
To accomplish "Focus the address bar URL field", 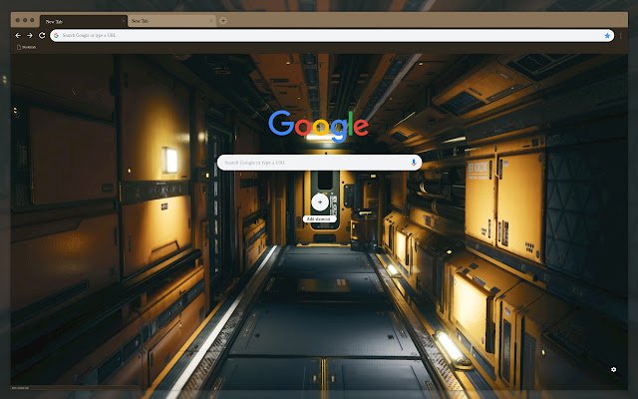I will coord(332,36).
